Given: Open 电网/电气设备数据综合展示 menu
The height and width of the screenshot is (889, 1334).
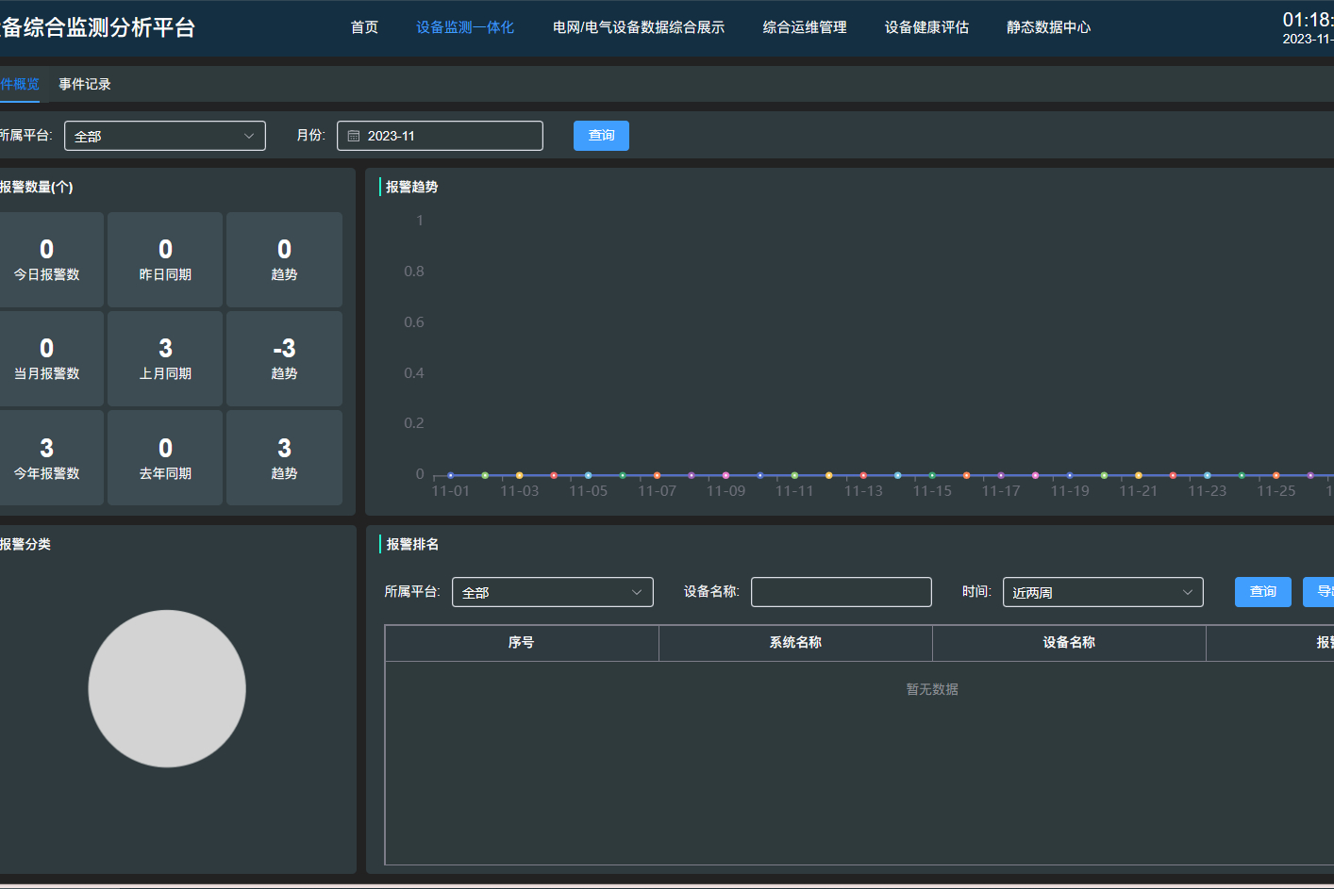Looking at the screenshot, I should (639, 27).
